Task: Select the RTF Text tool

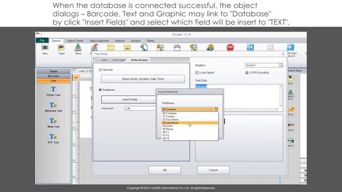Action: (53, 139)
